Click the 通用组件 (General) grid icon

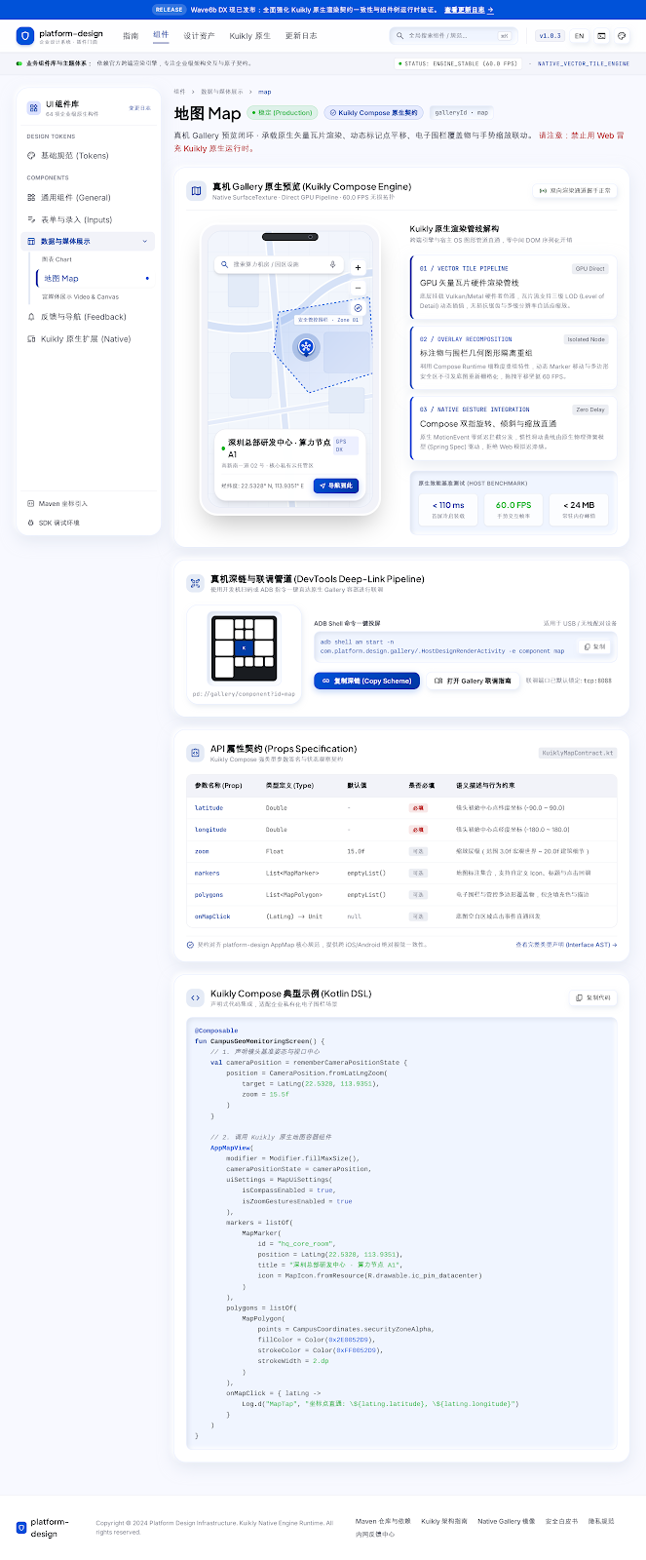[x=31, y=197]
